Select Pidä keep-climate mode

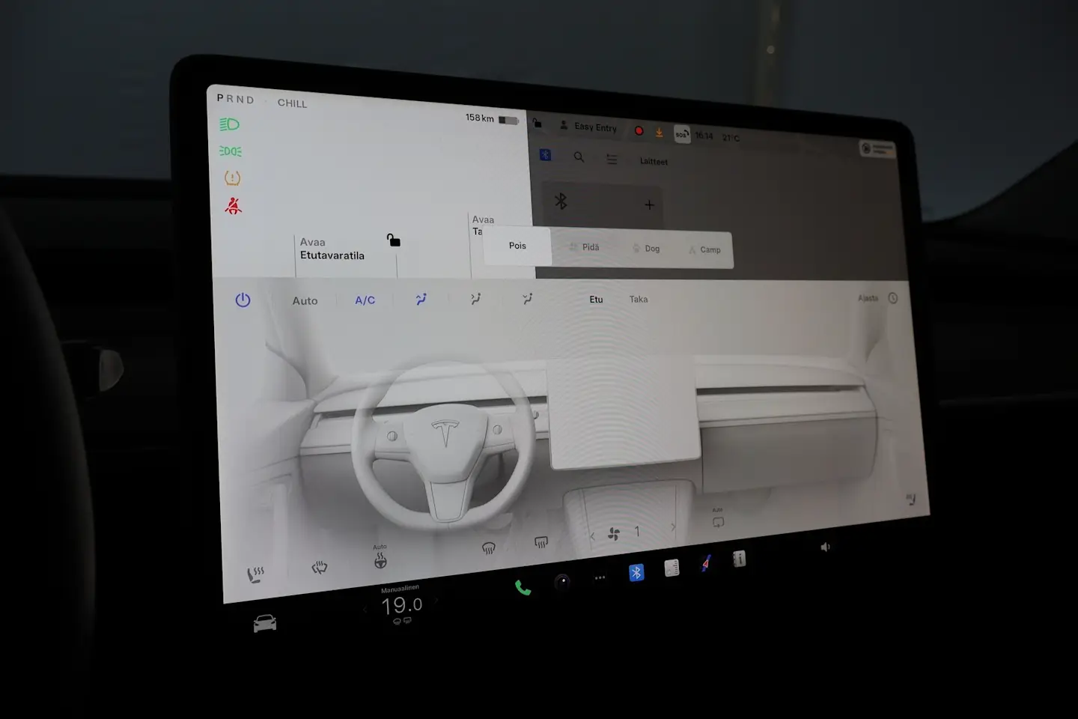pyautogui.click(x=585, y=247)
